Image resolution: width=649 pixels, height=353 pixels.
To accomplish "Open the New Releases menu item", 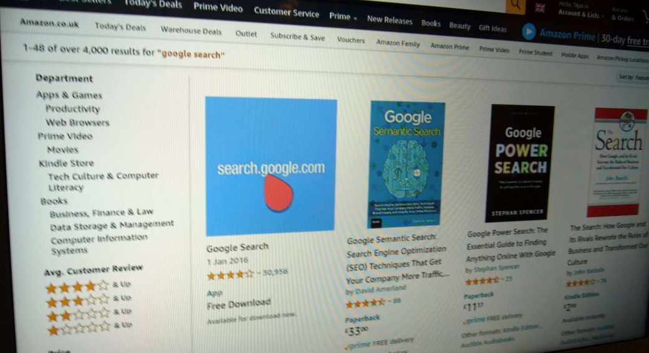I will point(390,20).
